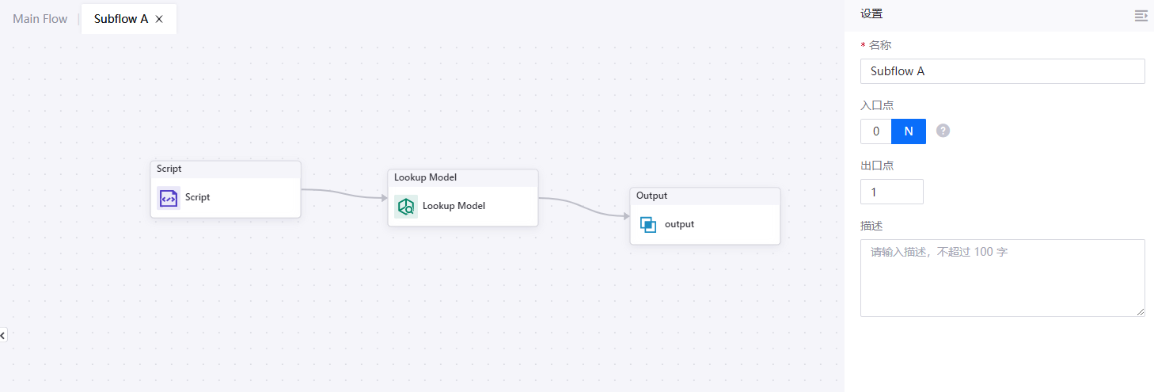Click the Output node header
Viewport: 1154px width, 392px height.
(x=704, y=196)
